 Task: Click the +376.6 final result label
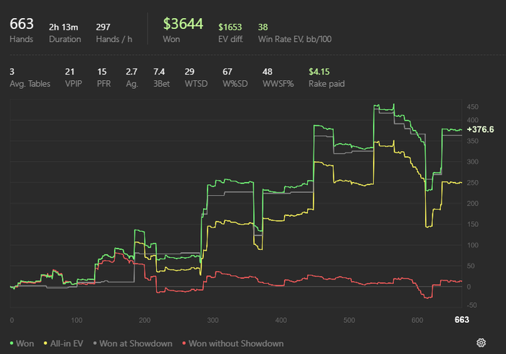480,129
